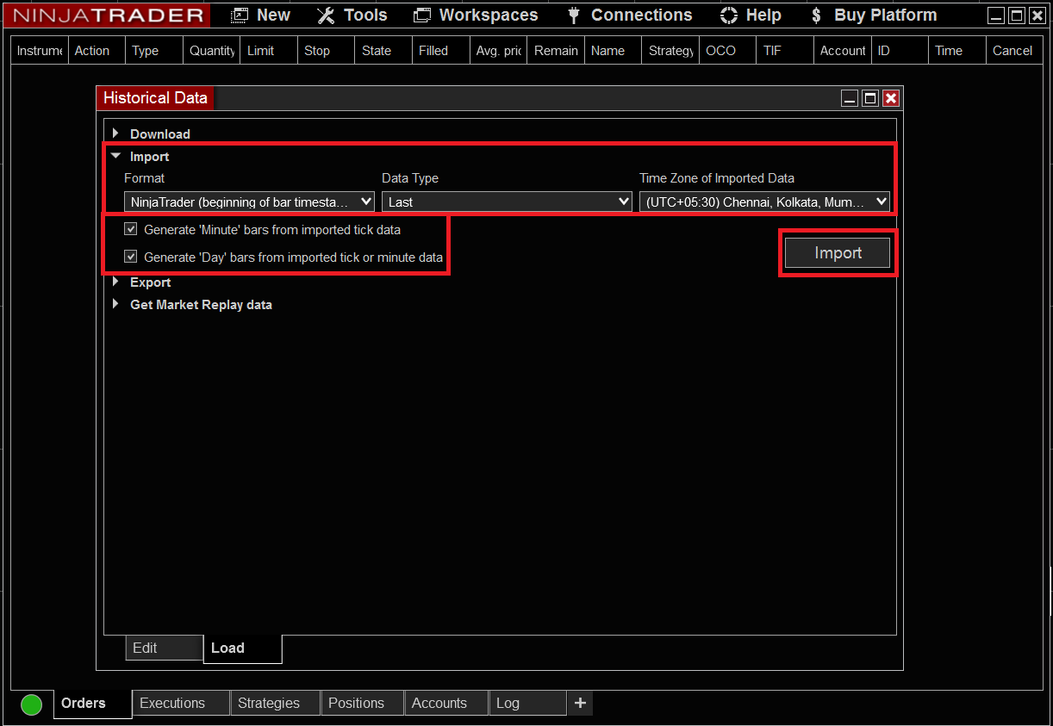Select the Load tab
This screenshot has height=726, width=1053.
[x=243, y=648]
